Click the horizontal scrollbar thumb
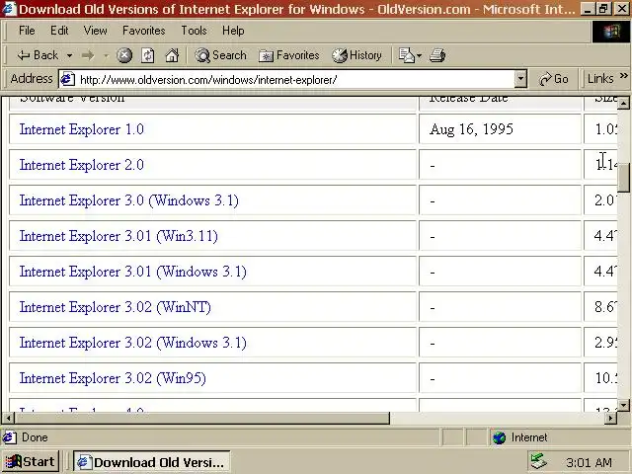 pos(202,418)
